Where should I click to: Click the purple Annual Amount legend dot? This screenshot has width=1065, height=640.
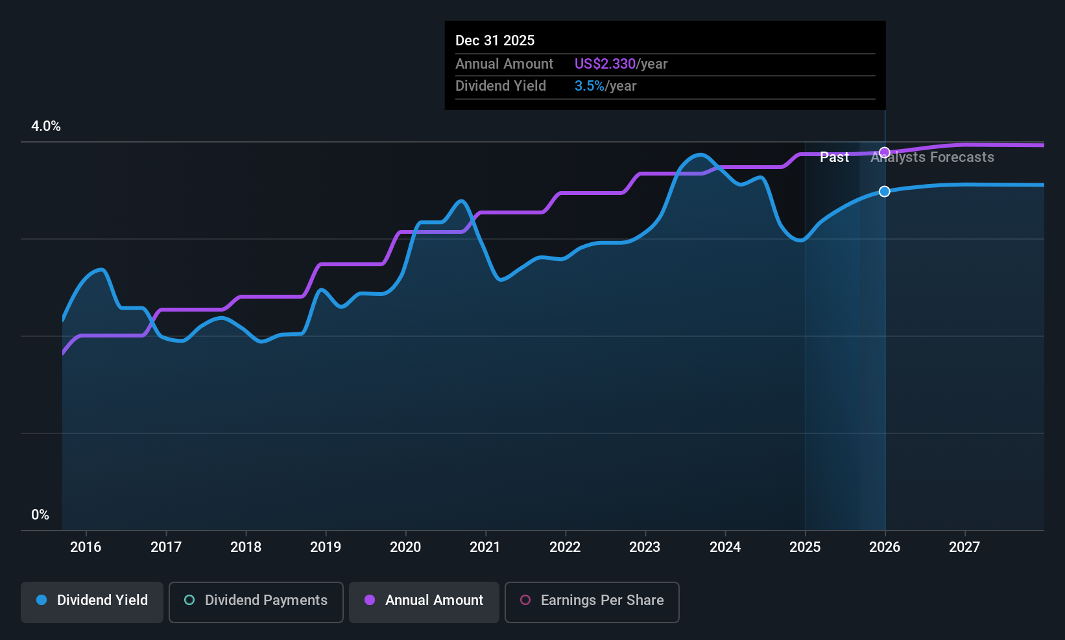(x=369, y=600)
